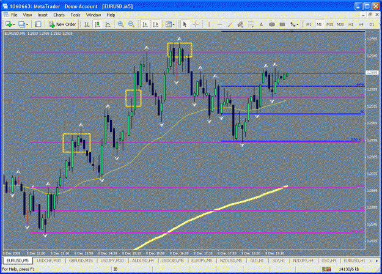The width and height of the screenshot is (382, 274).
Task: Click the New Chart icon
Action: point(9,24)
